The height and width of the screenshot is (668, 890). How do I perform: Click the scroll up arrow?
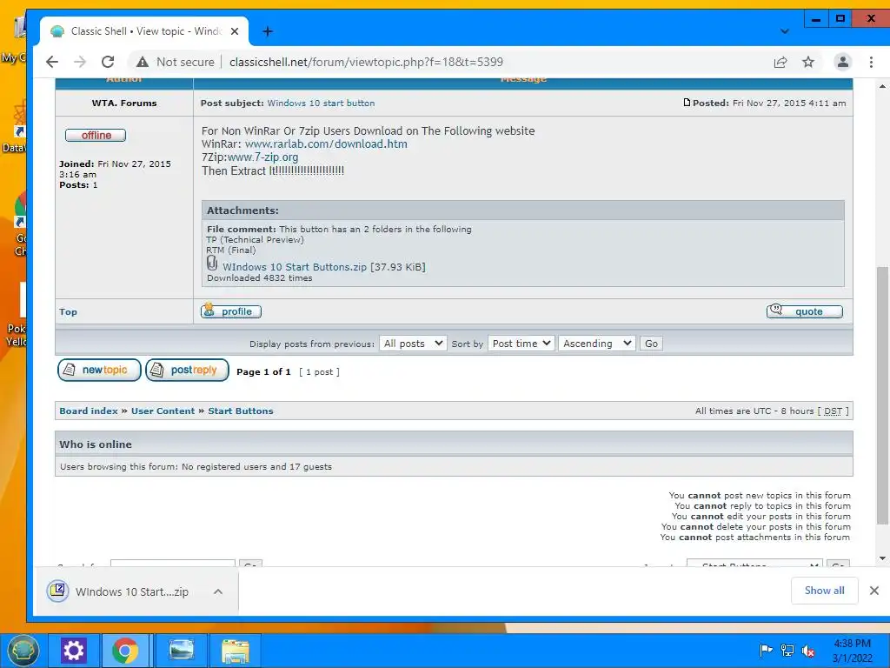[x=882, y=86]
